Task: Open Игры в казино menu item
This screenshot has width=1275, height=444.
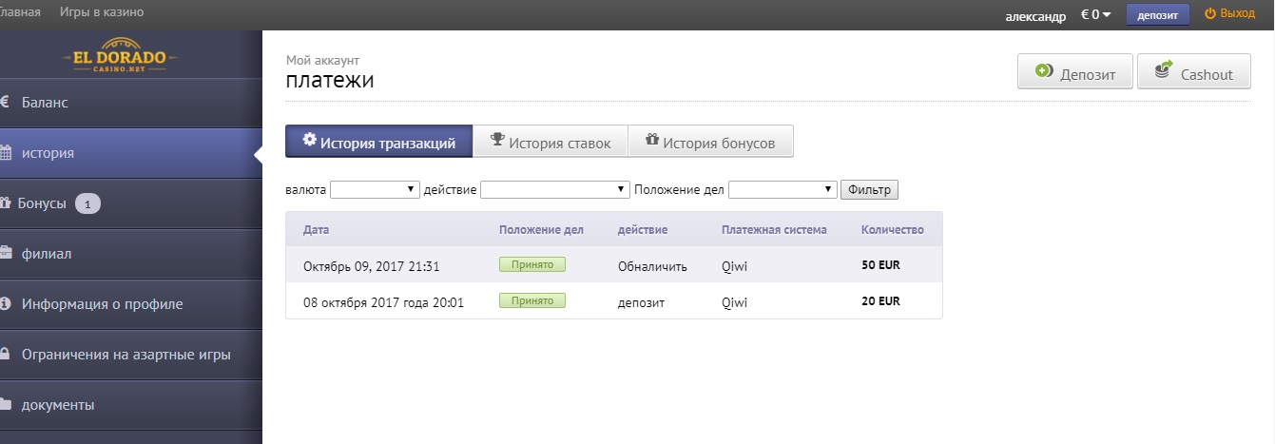Action: pos(102,12)
